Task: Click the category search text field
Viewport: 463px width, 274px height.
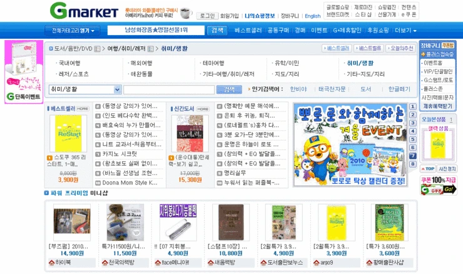Action: 169,89
